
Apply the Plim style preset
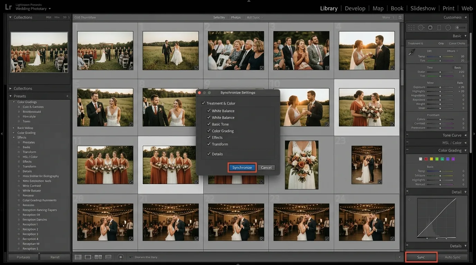pyautogui.click(x=29, y=117)
